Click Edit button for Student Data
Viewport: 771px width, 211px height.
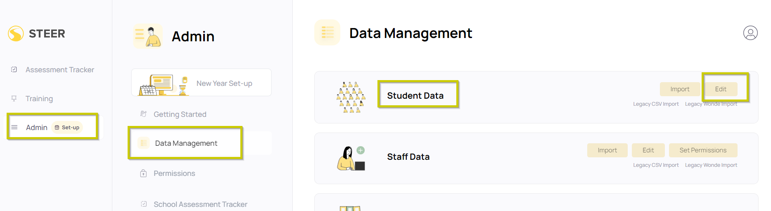point(721,89)
